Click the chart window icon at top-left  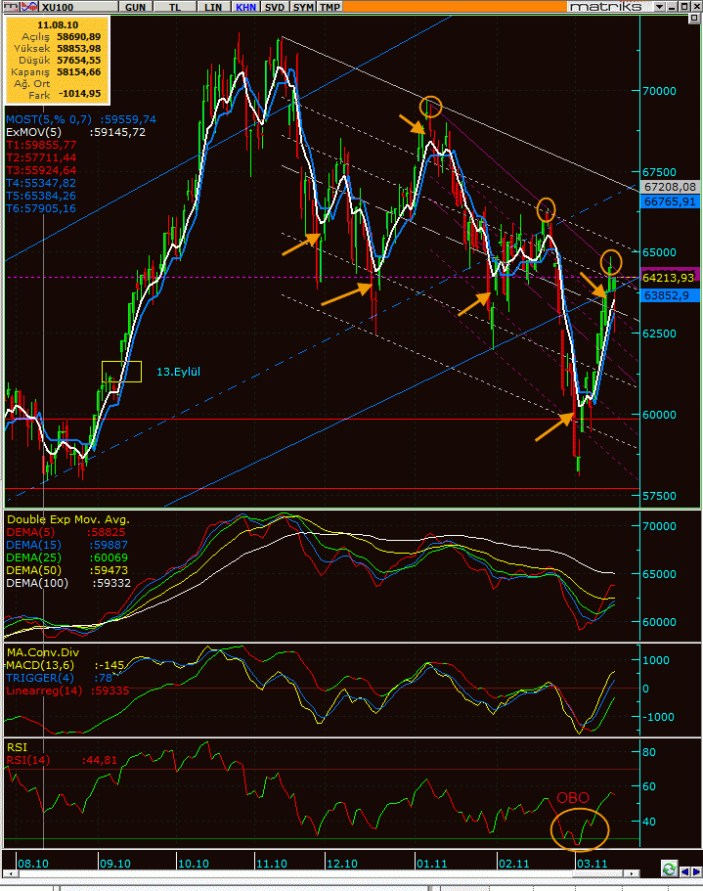click(8, 7)
